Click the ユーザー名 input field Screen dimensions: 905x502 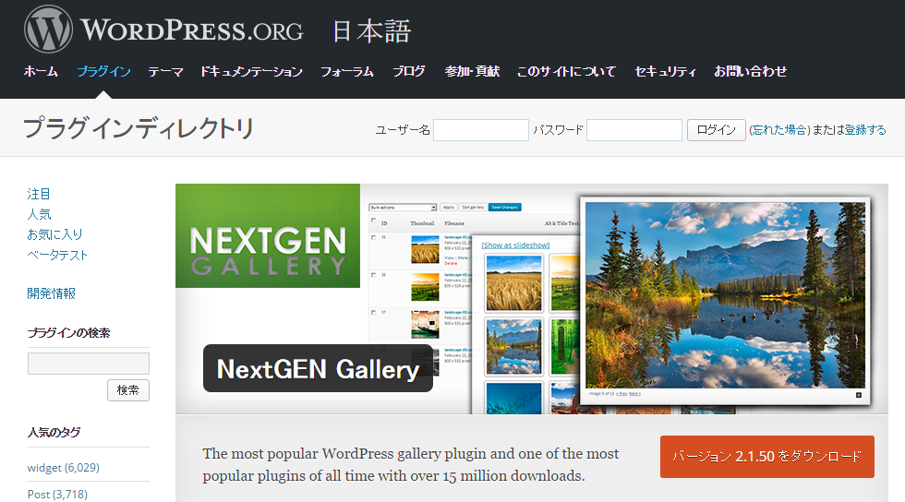click(x=481, y=130)
